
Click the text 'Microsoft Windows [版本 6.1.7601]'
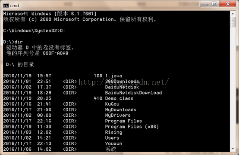[50, 14]
